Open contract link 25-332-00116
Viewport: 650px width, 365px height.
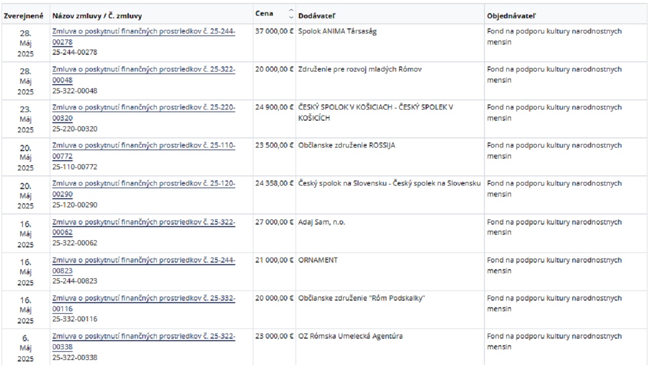pyautogui.click(x=144, y=303)
